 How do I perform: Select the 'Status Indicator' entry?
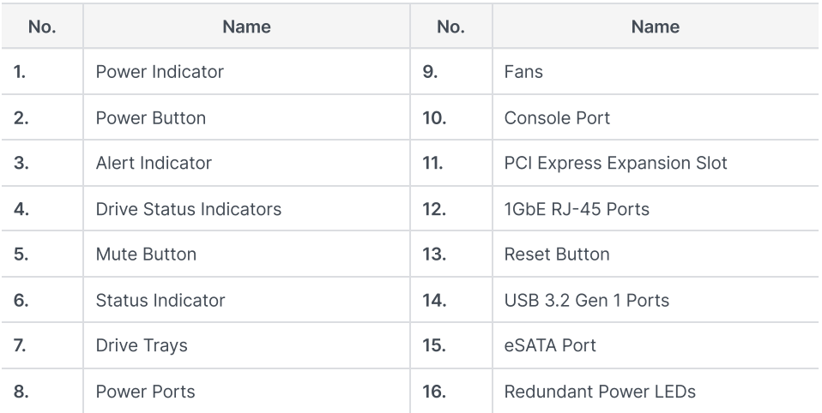160,300
